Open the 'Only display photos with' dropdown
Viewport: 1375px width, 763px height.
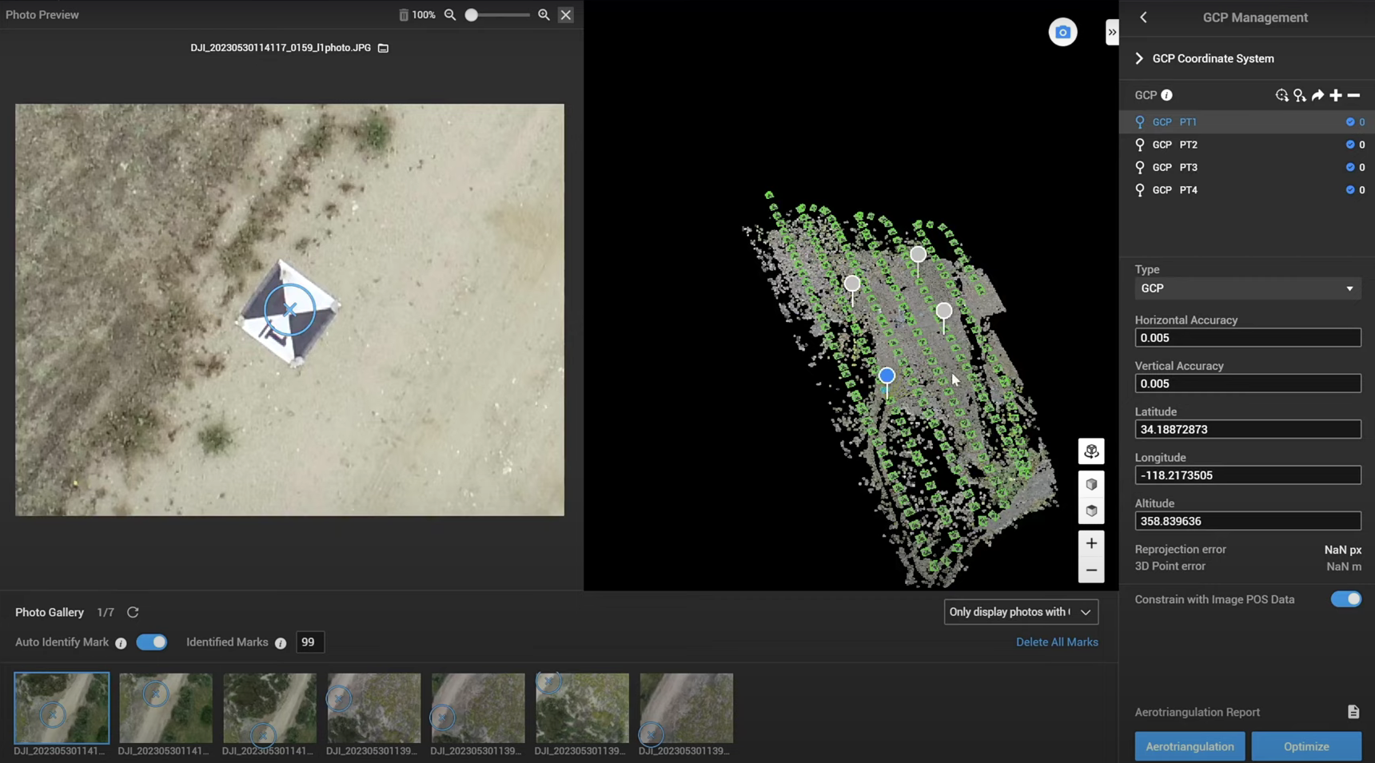(x=1021, y=612)
